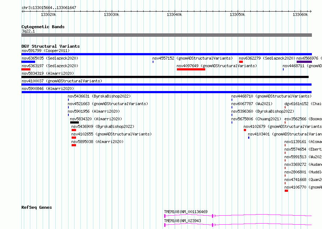Image resolution: width=322 pixels, height=229 pixels.
Task: Click the right arrow of the coordinate ruler
Action: [x=310, y=11]
